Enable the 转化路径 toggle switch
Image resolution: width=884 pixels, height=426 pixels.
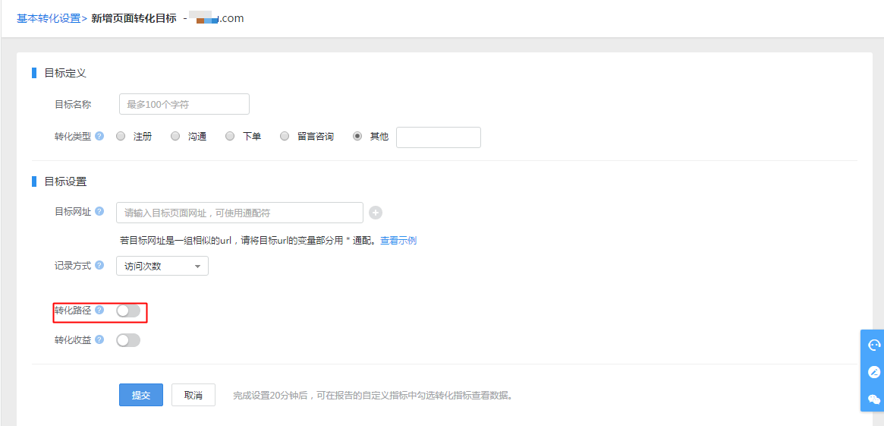point(128,311)
